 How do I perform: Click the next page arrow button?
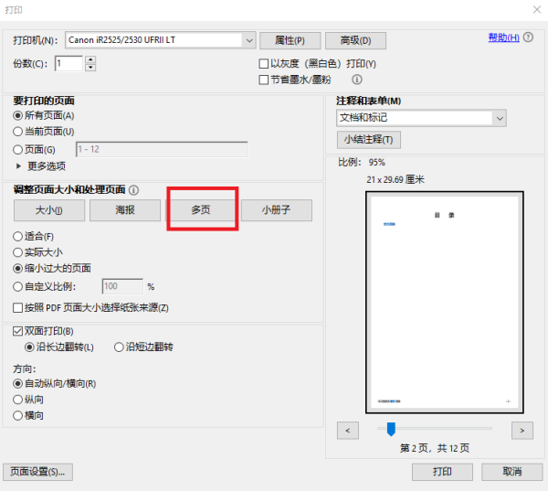(x=522, y=429)
